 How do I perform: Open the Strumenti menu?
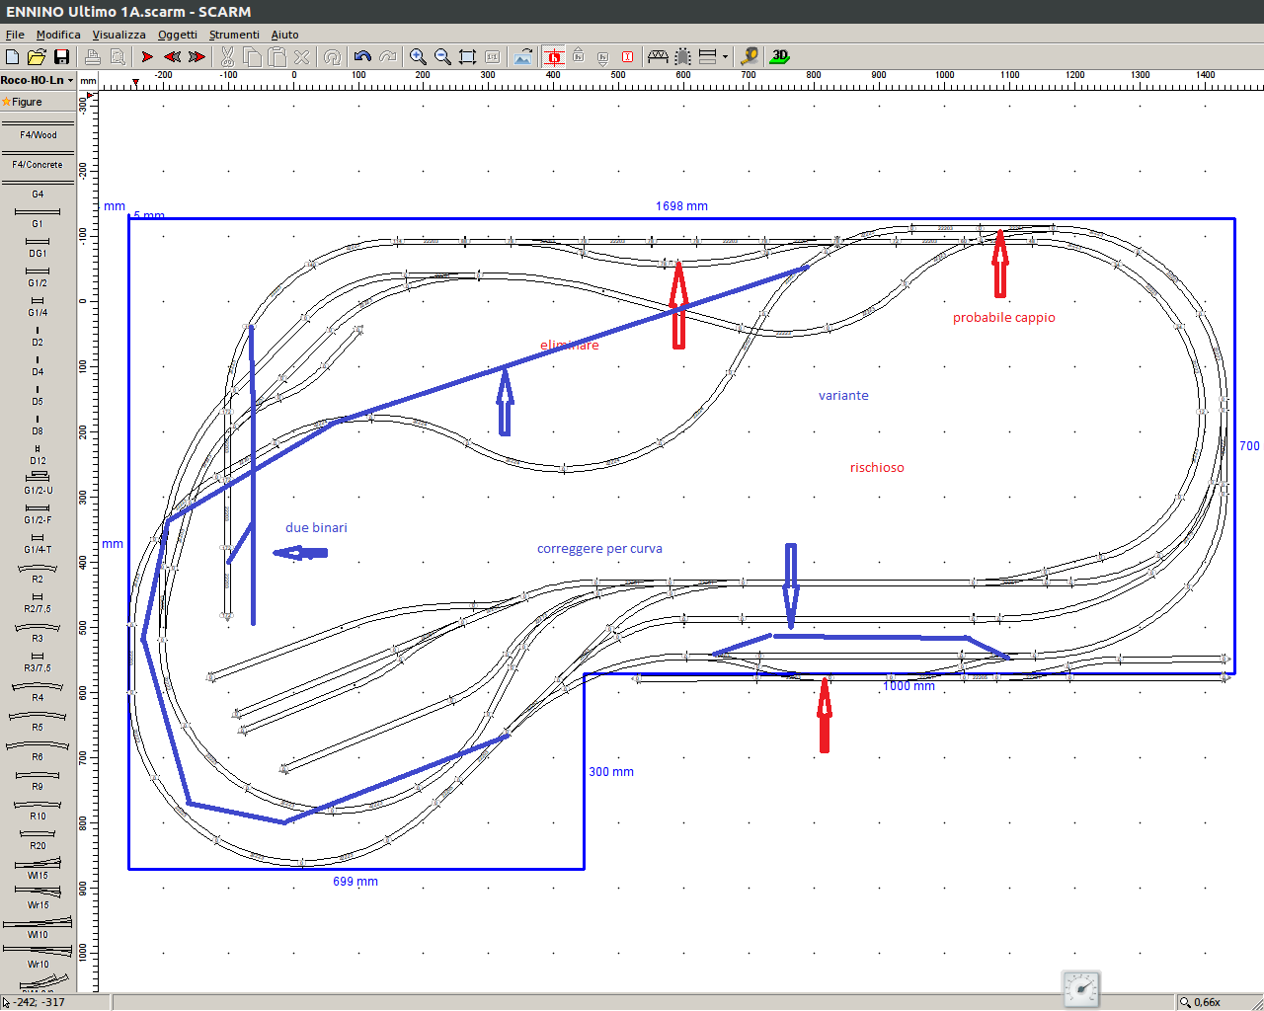pos(234,35)
